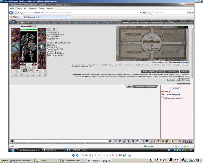Image resolution: width=203 pixels, height=163 pixels.
Task: Click the helmet equipment slot
Action: [16, 32]
